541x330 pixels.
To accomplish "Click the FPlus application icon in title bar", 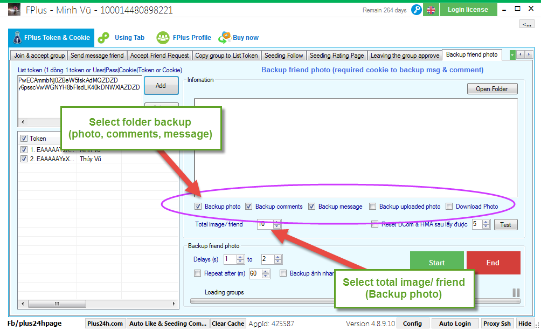I will coord(14,10).
